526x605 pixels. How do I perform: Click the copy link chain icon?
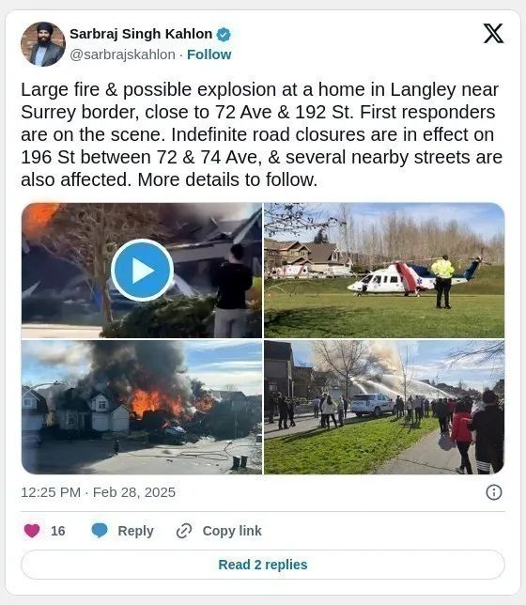184,531
